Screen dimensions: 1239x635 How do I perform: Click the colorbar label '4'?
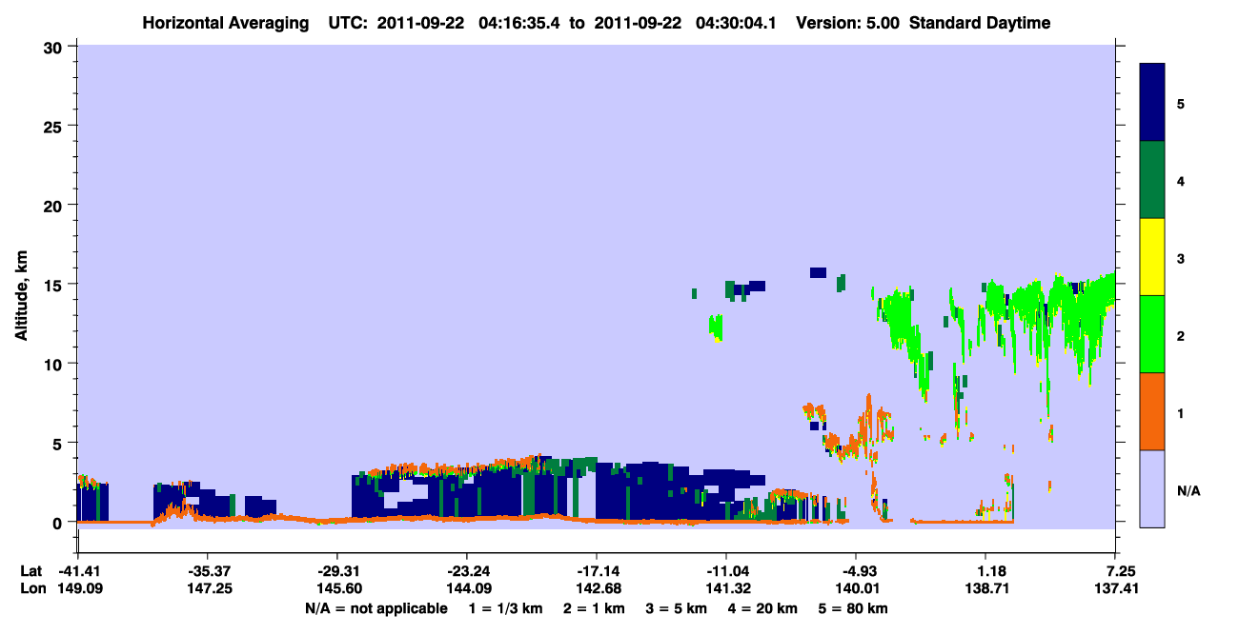1181,180
